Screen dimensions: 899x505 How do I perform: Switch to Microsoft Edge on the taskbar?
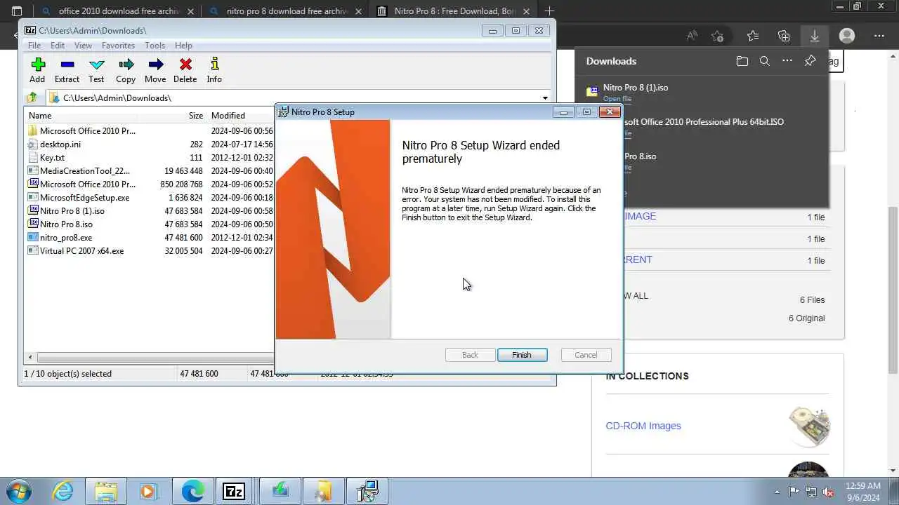192,491
